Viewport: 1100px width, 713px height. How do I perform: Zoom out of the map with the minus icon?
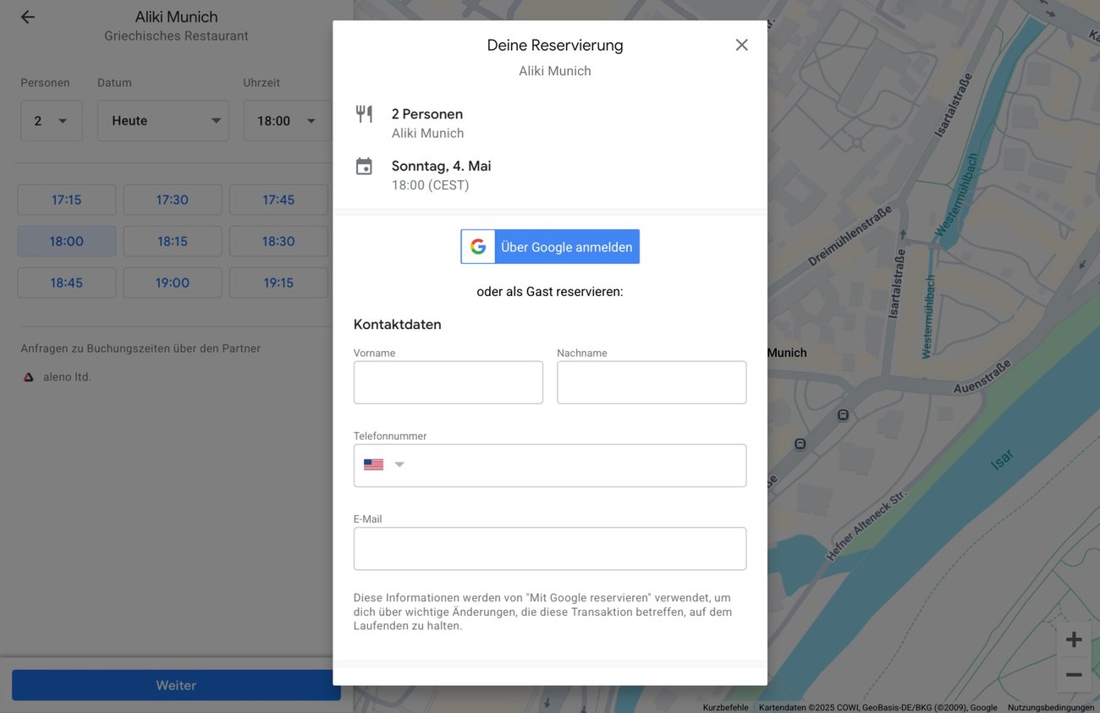coord(1073,675)
